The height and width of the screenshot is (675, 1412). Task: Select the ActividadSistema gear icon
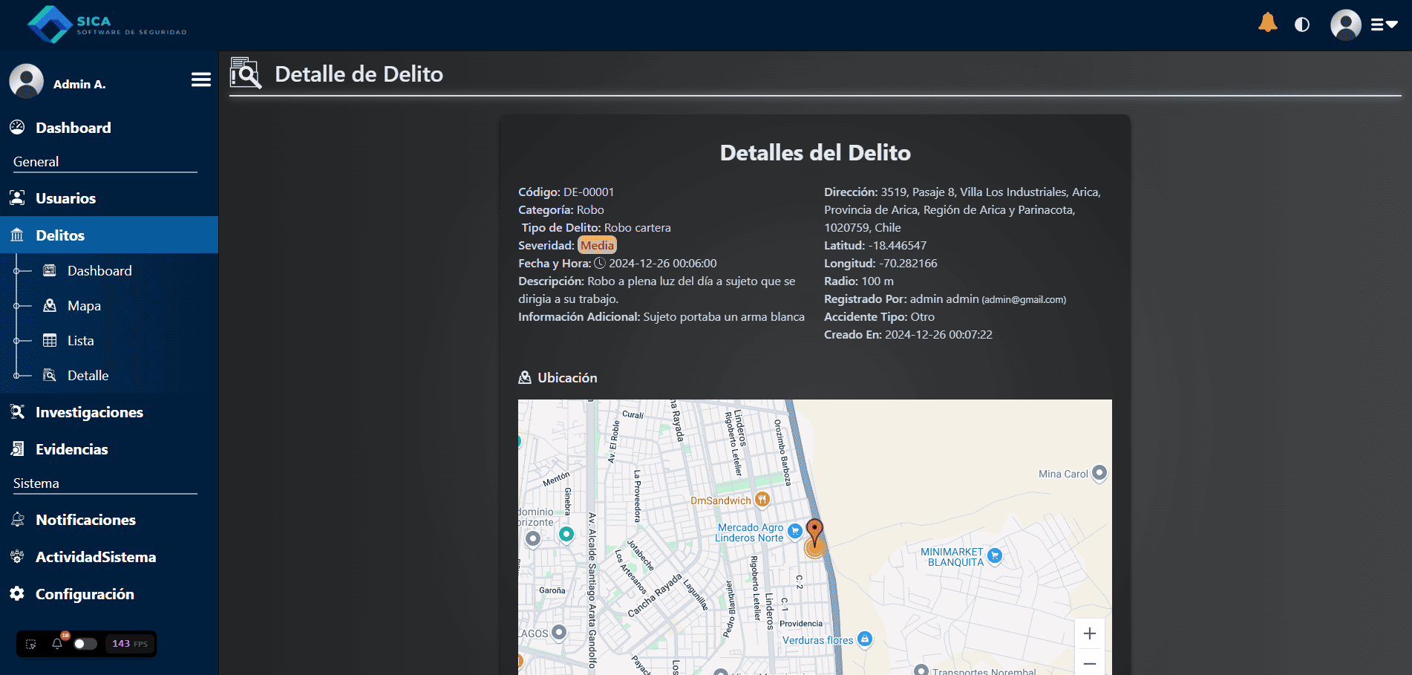pos(16,557)
